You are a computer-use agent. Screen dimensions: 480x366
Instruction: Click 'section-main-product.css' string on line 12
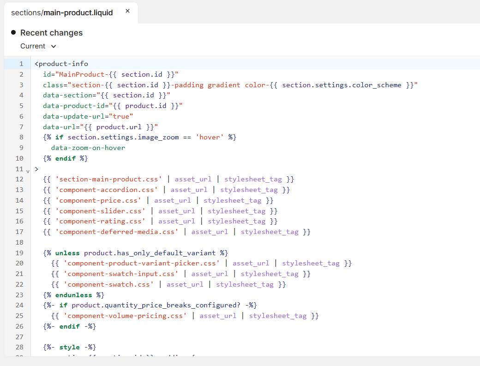point(108,180)
